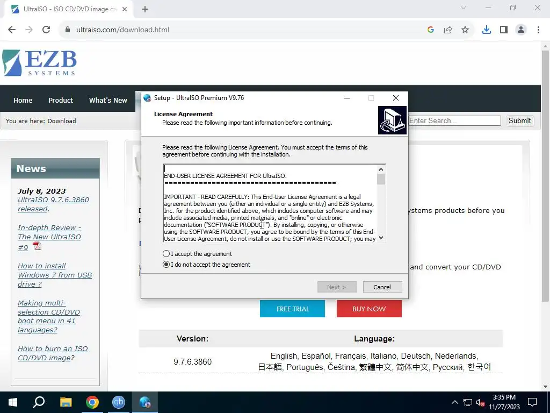Select the UltraISO browser tab
Viewport: 550px width, 413px height.
[x=69, y=9]
